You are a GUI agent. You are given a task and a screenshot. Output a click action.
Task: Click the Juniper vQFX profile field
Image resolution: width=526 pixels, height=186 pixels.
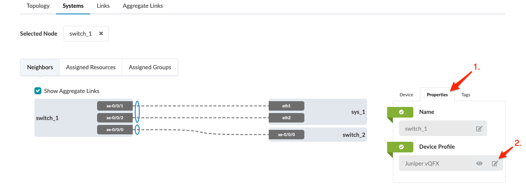click(434, 163)
